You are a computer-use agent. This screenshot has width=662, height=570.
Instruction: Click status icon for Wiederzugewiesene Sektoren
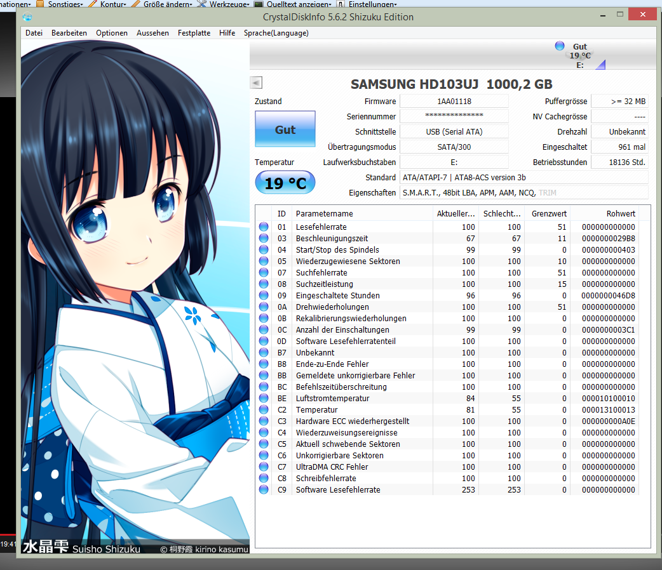click(x=264, y=261)
